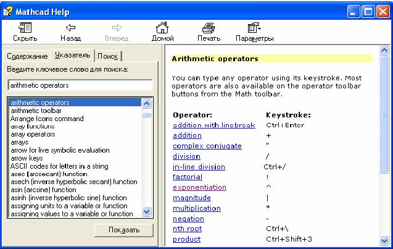The image size is (393, 249).
Task: Open the Поиск search tab
Action: click(108, 56)
